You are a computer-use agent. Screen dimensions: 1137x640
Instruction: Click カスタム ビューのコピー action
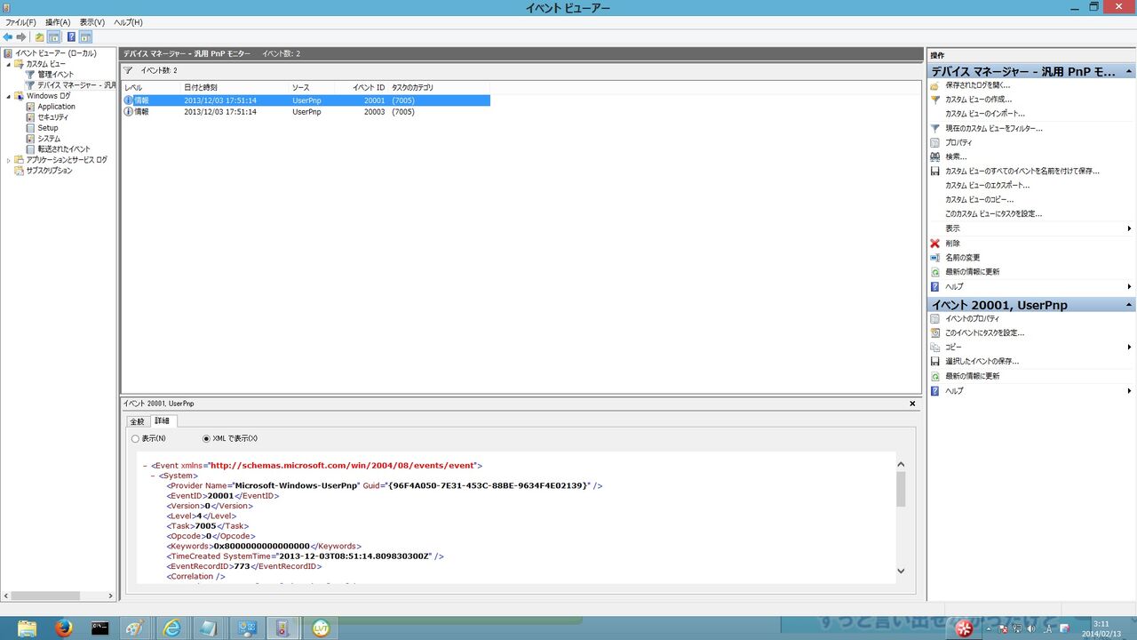(x=979, y=199)
